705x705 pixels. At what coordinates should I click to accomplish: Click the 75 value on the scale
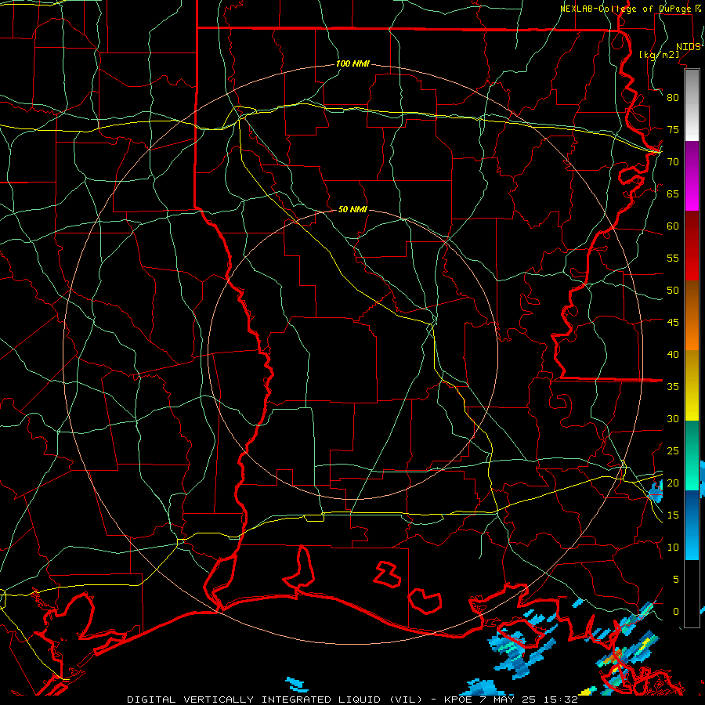(x=673, y=129)
